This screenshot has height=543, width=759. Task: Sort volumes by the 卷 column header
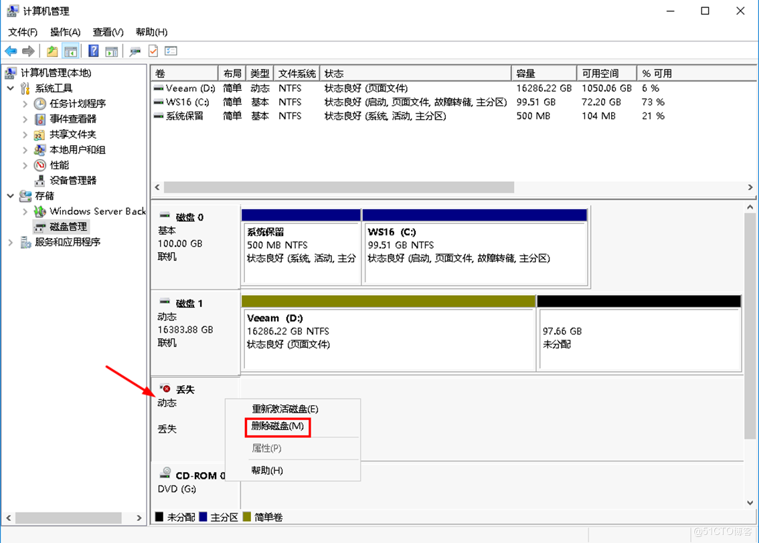tap(185, 74)
